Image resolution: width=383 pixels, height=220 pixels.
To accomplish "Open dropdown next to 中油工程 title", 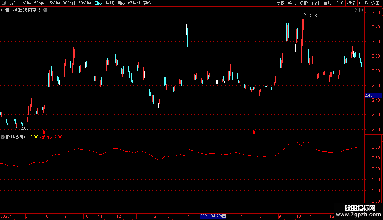I will 45,10.
